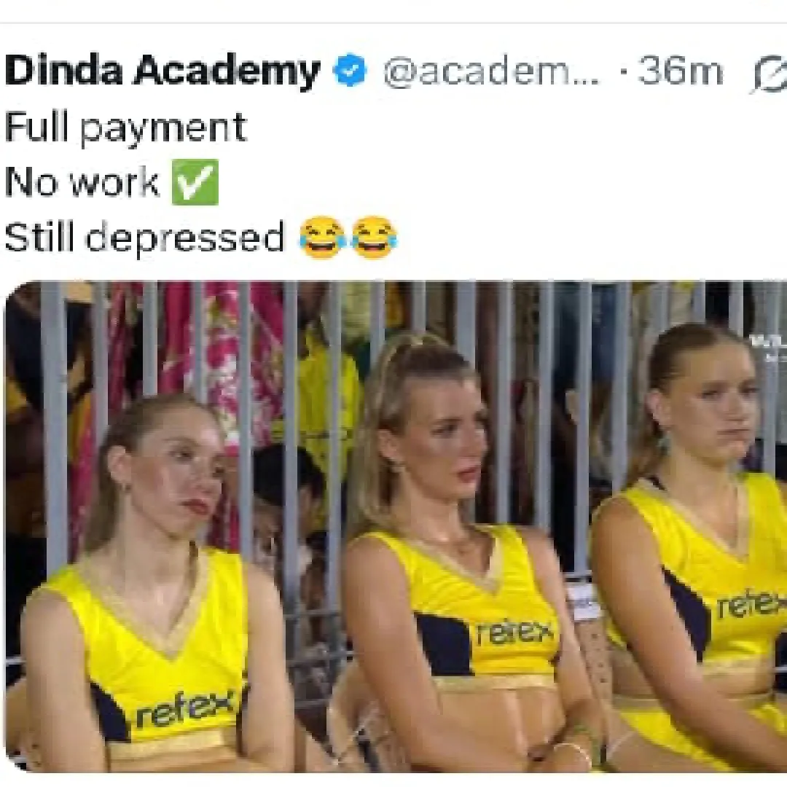This screenshot has width=787, height=787.
Task: Click the second laughing-crying emoji
Action: click(374, 238)
